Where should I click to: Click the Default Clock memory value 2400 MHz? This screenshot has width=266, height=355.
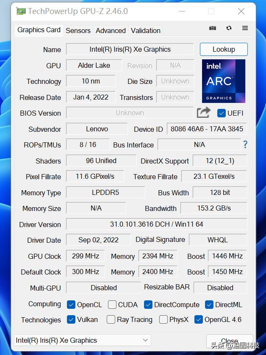pos(158,272)
